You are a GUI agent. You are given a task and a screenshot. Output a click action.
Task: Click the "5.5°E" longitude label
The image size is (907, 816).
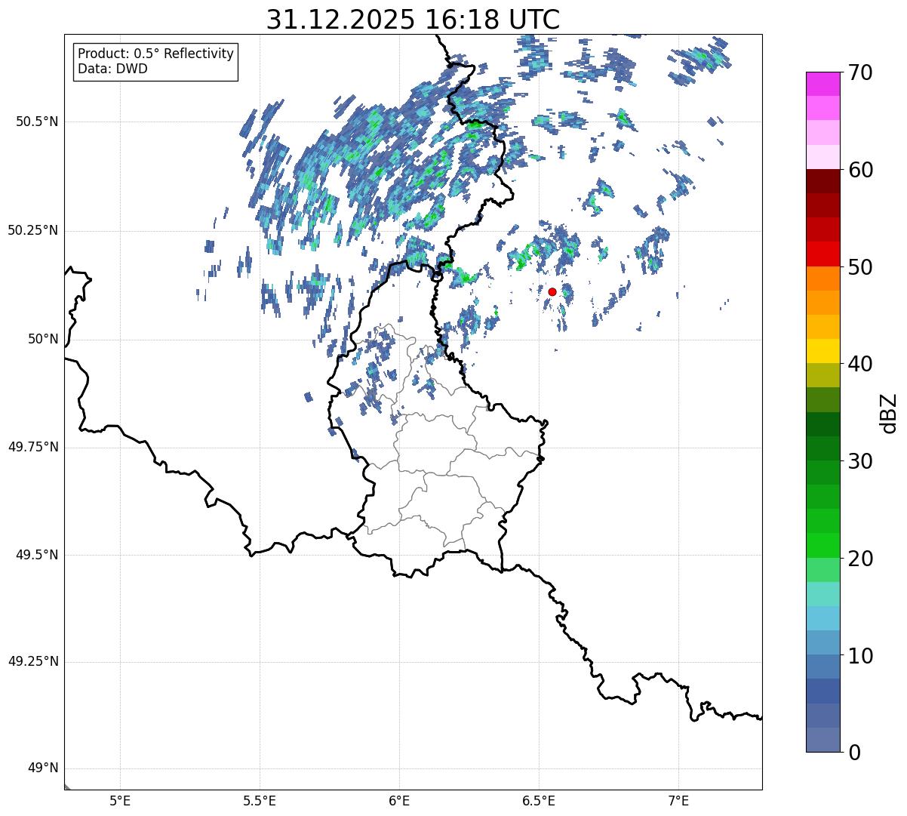point(260,801)
